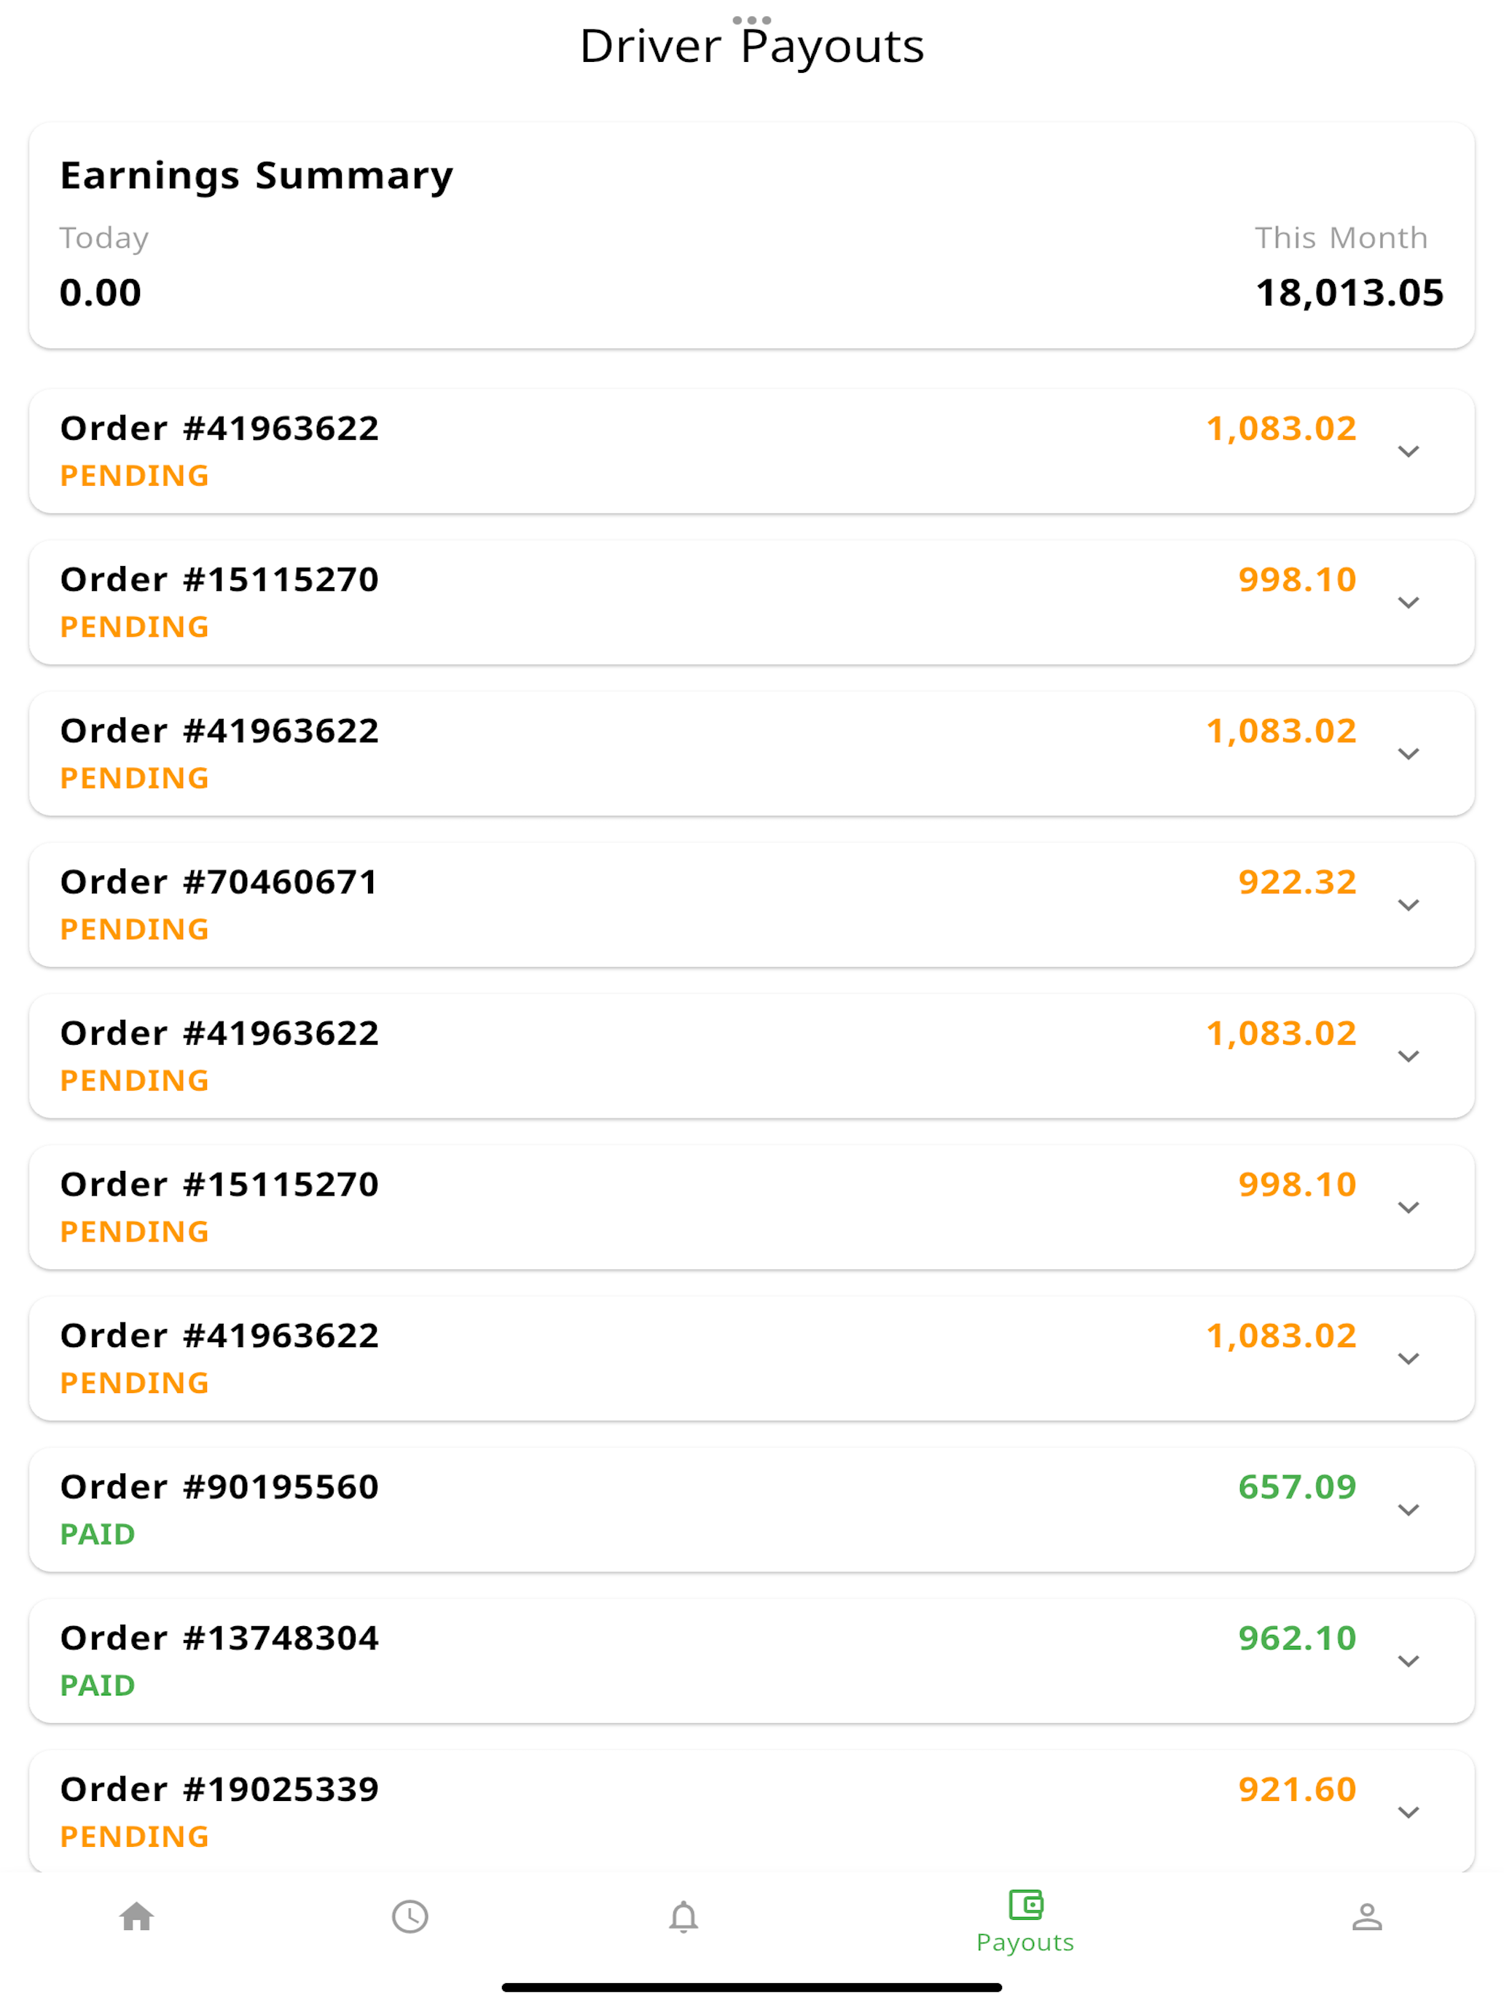Tap the This Month total 18,013.05

tap(1349, 293)
